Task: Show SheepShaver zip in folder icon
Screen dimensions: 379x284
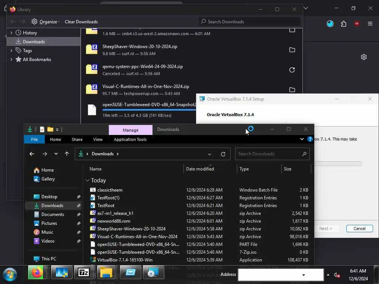Action: [x=292, y=50]
